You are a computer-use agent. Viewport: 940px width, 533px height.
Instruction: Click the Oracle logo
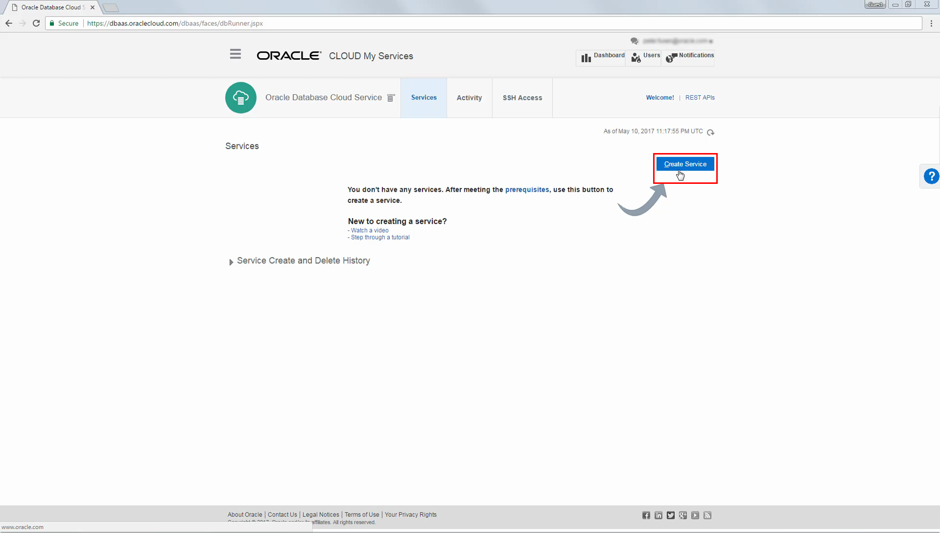click(x=289, y=56)
